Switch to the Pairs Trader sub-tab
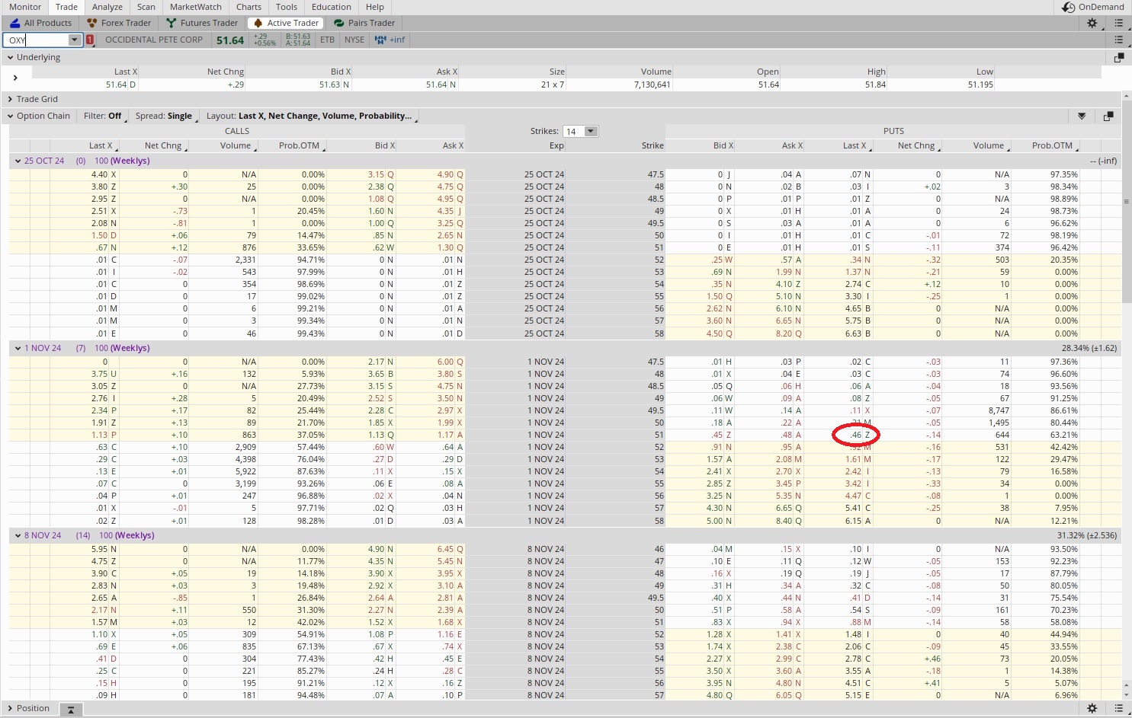 coord(364,23)
